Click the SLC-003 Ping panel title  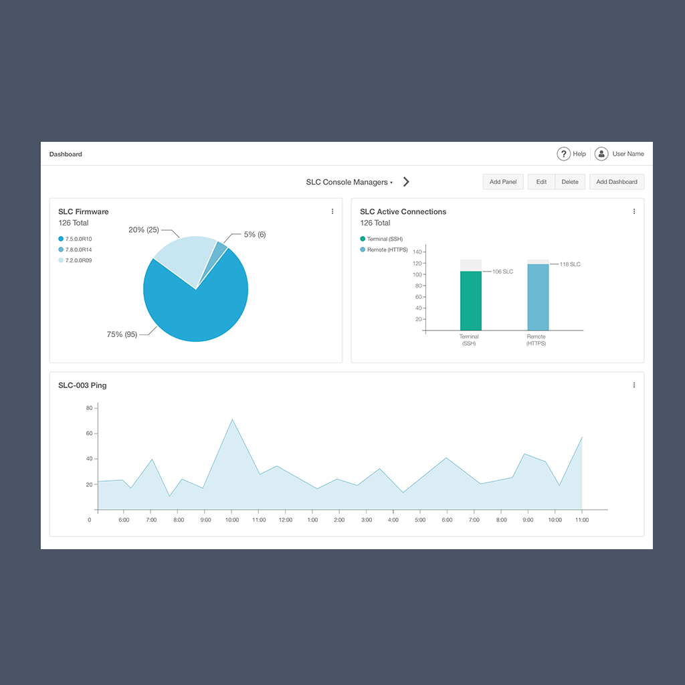pos(82,385)
